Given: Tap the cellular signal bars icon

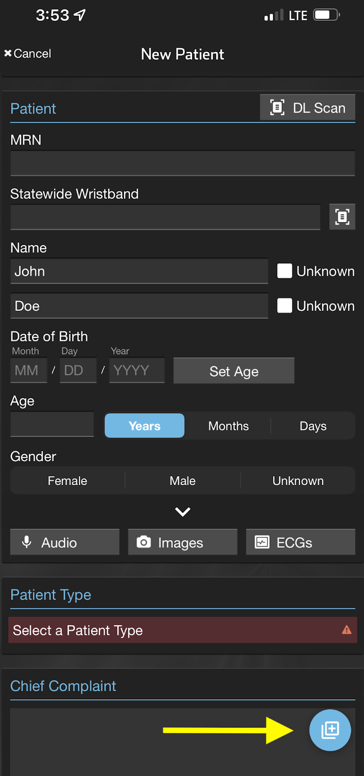Looking at the screenshot, I should [x=274, y=15].
